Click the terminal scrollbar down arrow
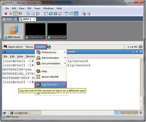This screenshot has height=122, width=146. click(x=141, y=109)
